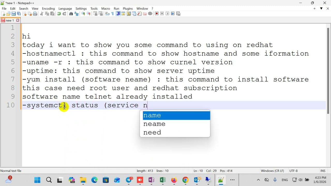331x186 pixels.
Task: Click the Stop Recording macro icon
Action: coord(162,14)
